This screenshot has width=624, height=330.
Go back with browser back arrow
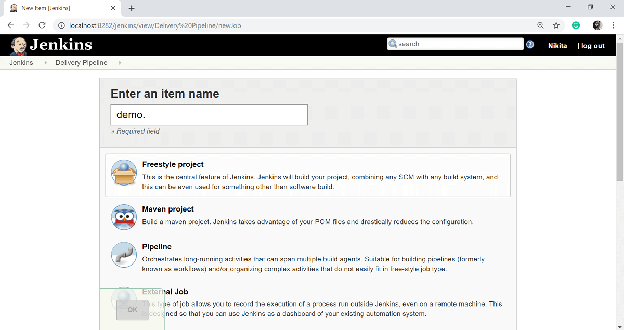pos(10,25)
